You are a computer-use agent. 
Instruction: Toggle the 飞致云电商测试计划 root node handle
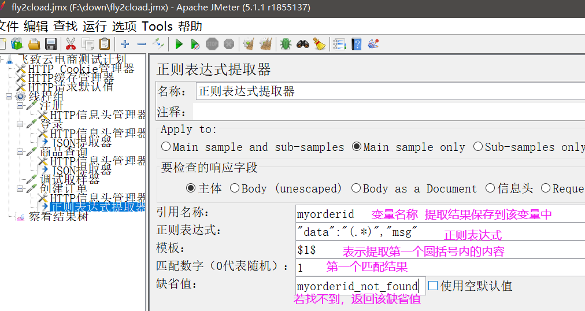pos(1,59)
